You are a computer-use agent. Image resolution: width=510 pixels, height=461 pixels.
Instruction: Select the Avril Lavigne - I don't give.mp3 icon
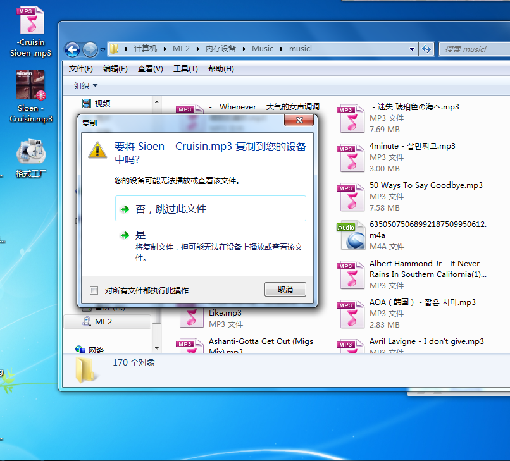[351, 346]
